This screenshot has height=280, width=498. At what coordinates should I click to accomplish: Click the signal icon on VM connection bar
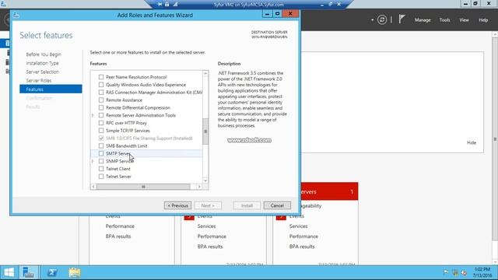(175, 4)
